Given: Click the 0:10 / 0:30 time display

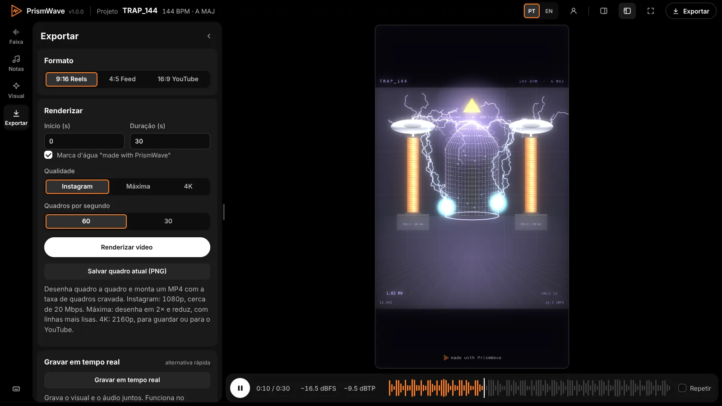Looking at the screenshot, I should click(273, 388).
